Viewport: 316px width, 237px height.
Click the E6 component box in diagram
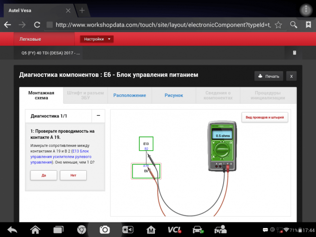pyautogui.click(x=146, y=171)
